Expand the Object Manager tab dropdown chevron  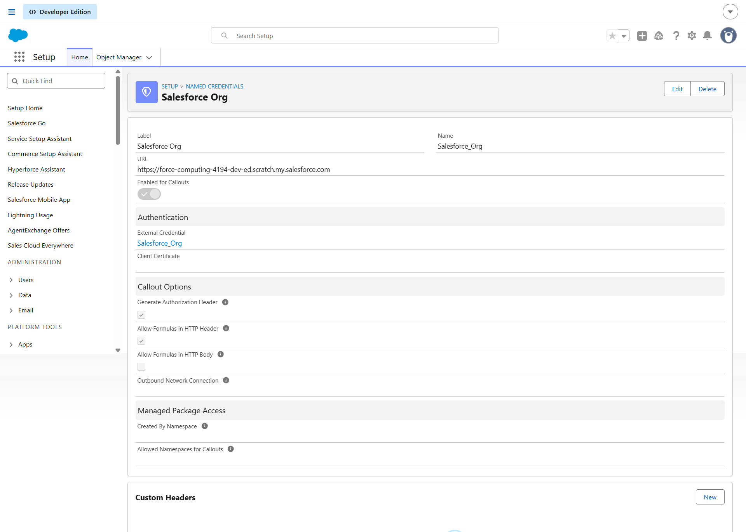pyautogui.click(x=149, y=57)
